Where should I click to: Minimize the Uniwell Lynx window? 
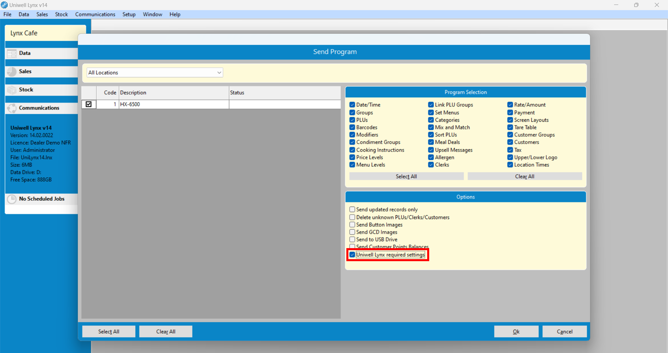tap(616, 5)
